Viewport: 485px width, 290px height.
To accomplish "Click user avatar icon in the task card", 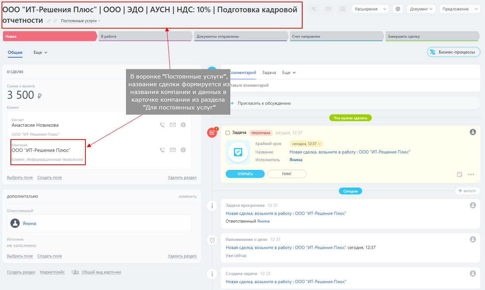I will pyautogui.click(x=473, y=132).
